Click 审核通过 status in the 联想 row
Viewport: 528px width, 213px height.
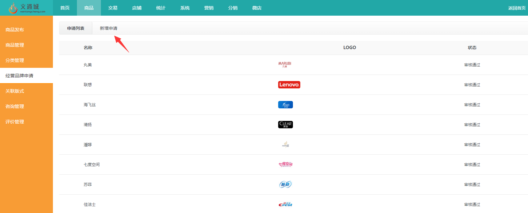pos(472,85)
